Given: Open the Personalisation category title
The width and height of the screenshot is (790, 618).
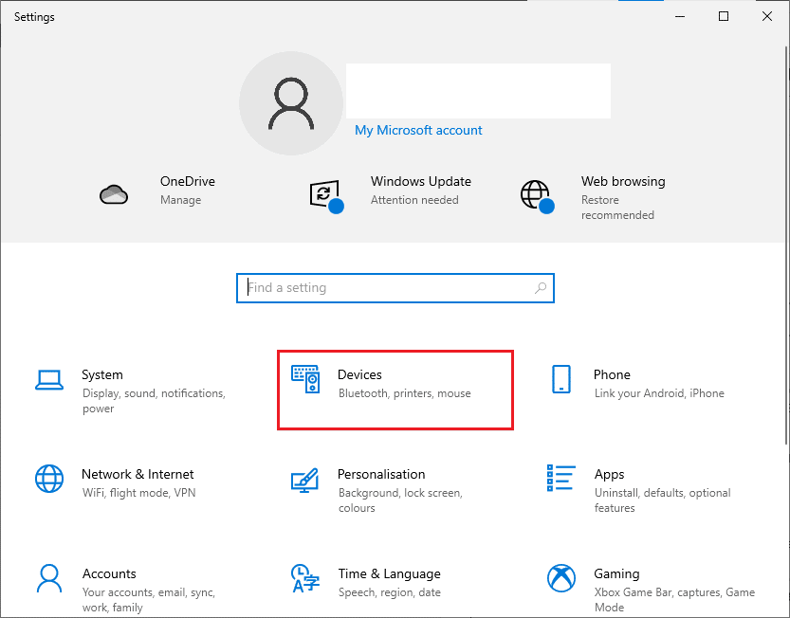Looking at the screenshot, I should point(381,475).
